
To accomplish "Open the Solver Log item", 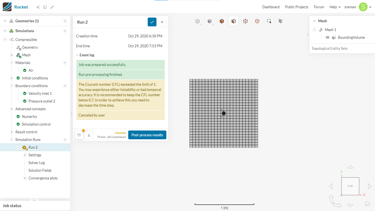I will coord(37,163).
